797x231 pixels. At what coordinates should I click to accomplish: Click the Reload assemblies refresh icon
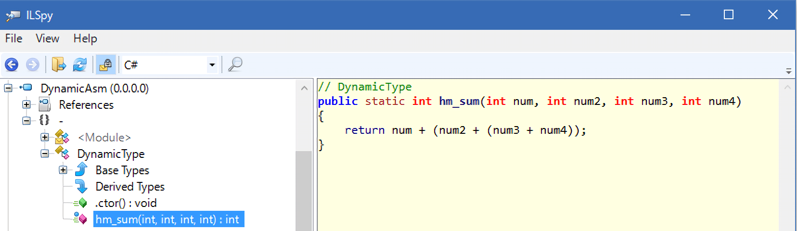coord(79,64)
